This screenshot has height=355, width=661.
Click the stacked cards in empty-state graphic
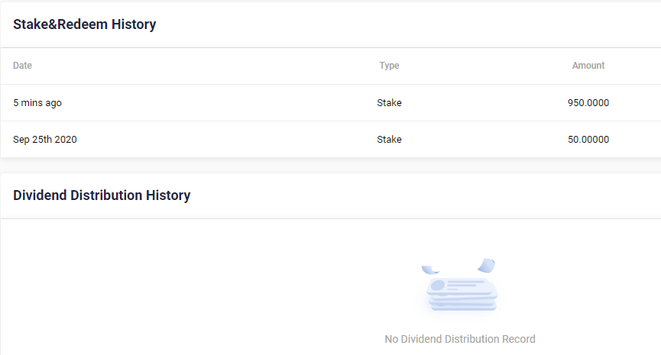pos(462,295)
